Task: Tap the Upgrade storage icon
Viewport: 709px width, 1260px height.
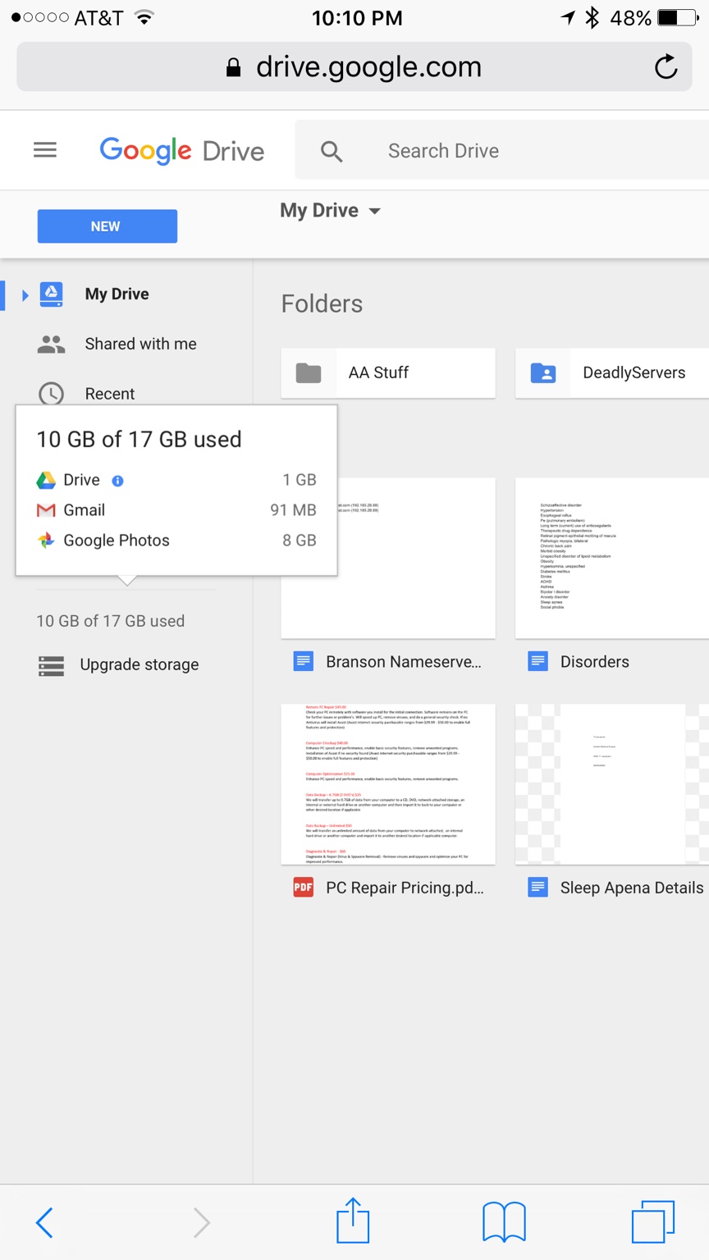Action: click(51, 665)
